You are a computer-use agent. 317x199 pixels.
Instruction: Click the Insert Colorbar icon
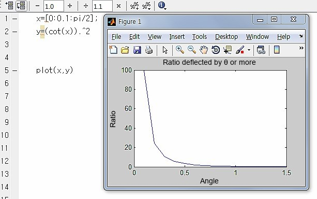[x=277, y=50]
